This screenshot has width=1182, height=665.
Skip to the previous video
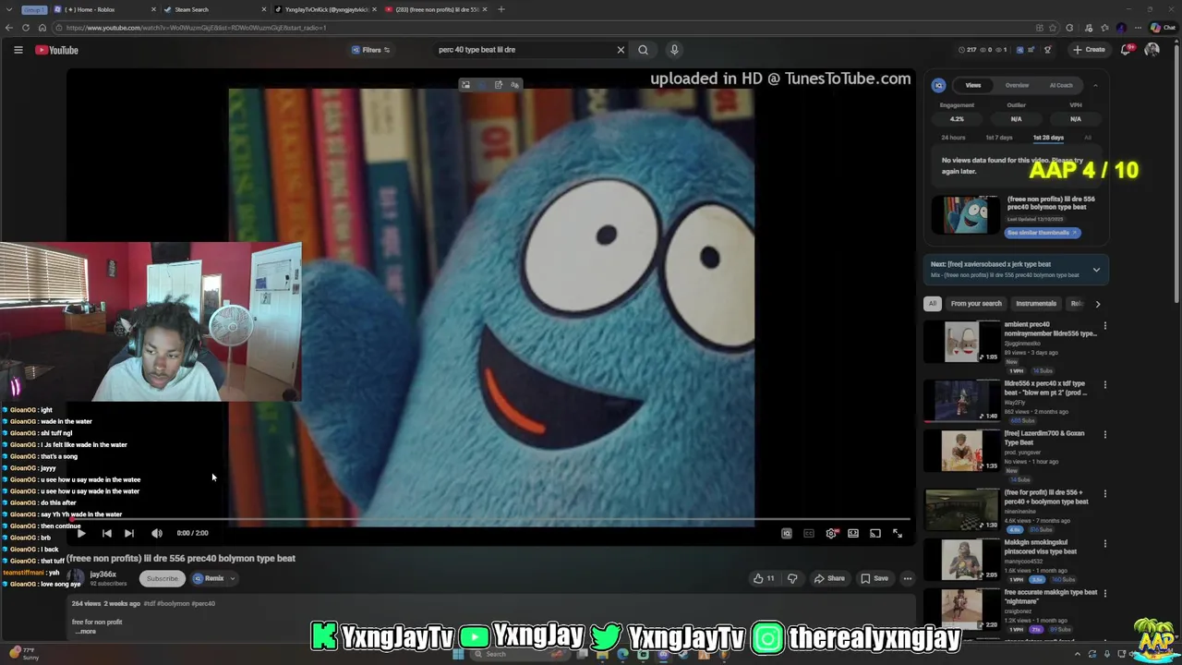pos(106,533)
